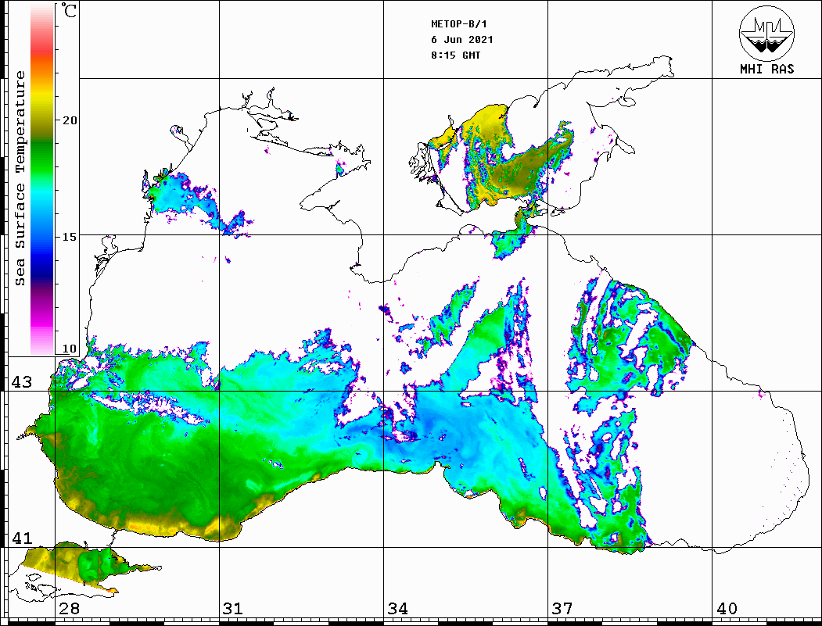Viewport: 822px width, 626px height.
Task: Click the 10 tick label on color scale
Action: click(69, 349)
